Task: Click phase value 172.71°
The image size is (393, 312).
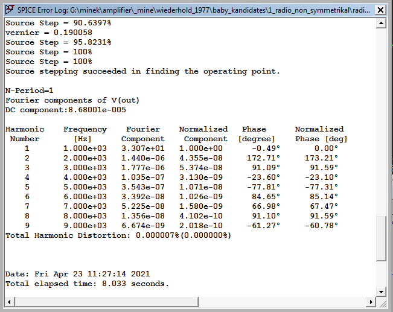Action: coord(263,158)
